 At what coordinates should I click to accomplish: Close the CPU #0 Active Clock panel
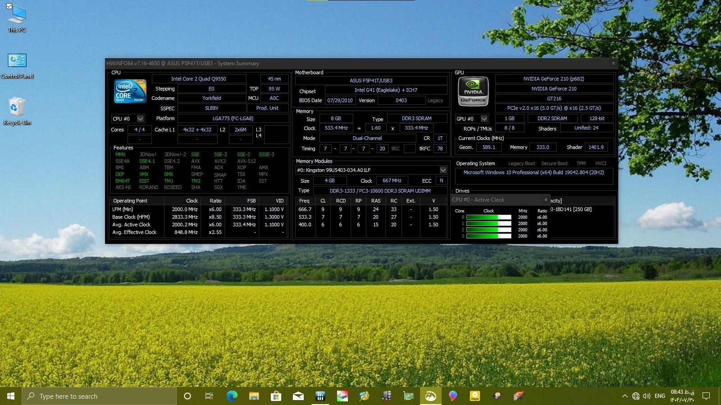point(546,199)
